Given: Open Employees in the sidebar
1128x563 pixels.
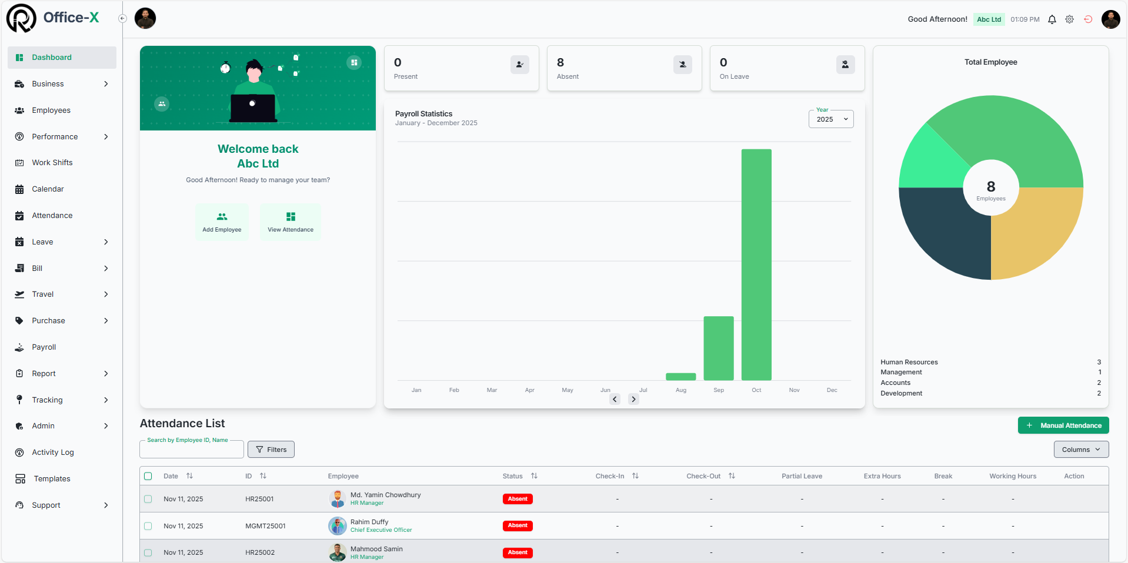Looking at the screenshot, I should tap(51, 110).
